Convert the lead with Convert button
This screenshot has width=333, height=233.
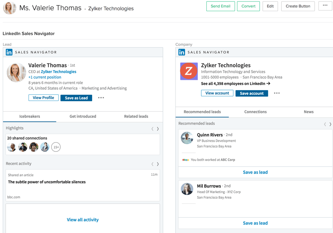(248, 6)
